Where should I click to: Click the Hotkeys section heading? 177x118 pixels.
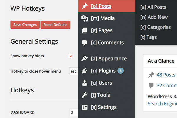tap(22, 90)
